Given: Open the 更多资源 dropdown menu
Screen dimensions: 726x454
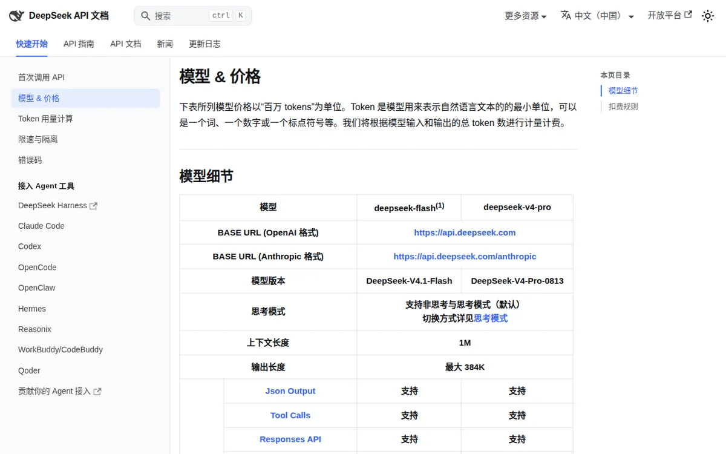Looking at the screenshot, I should coord(526,16).
